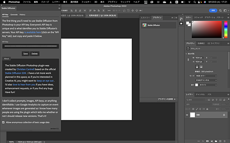Open the フィルター menu in menu bar
Image resolution: width=230 pixels, height=143 pixels.
click(86, 2)
